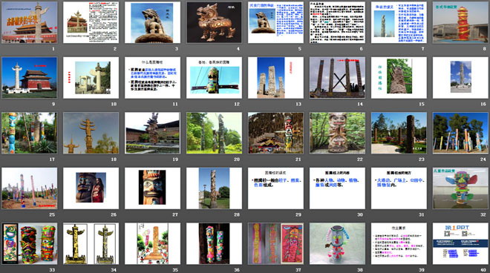Screen dimensions: 490x273
Task: Select slide 15 carved tree trunk totem
Action: [x=399, y=77]
